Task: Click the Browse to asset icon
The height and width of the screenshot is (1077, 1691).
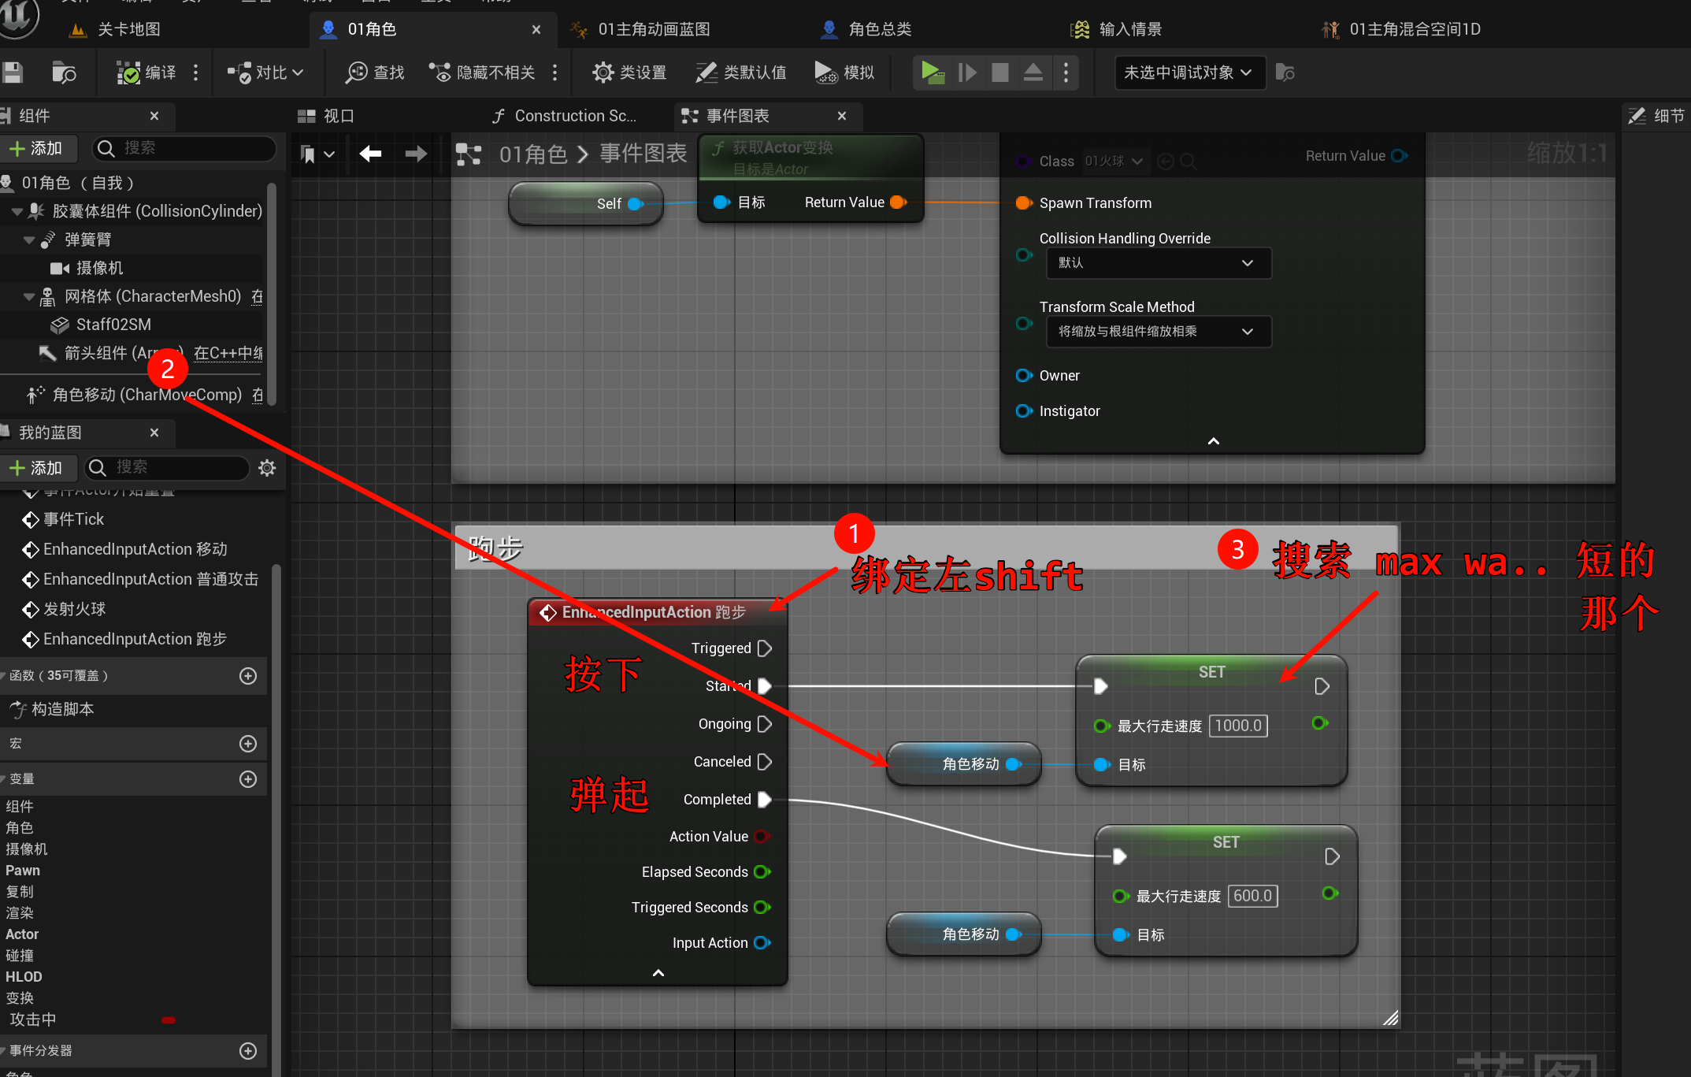Action: click(x=63, y=72)
